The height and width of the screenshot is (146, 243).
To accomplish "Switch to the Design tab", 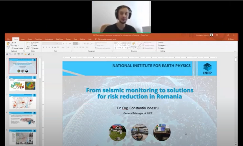I will (x=30, y=39).
